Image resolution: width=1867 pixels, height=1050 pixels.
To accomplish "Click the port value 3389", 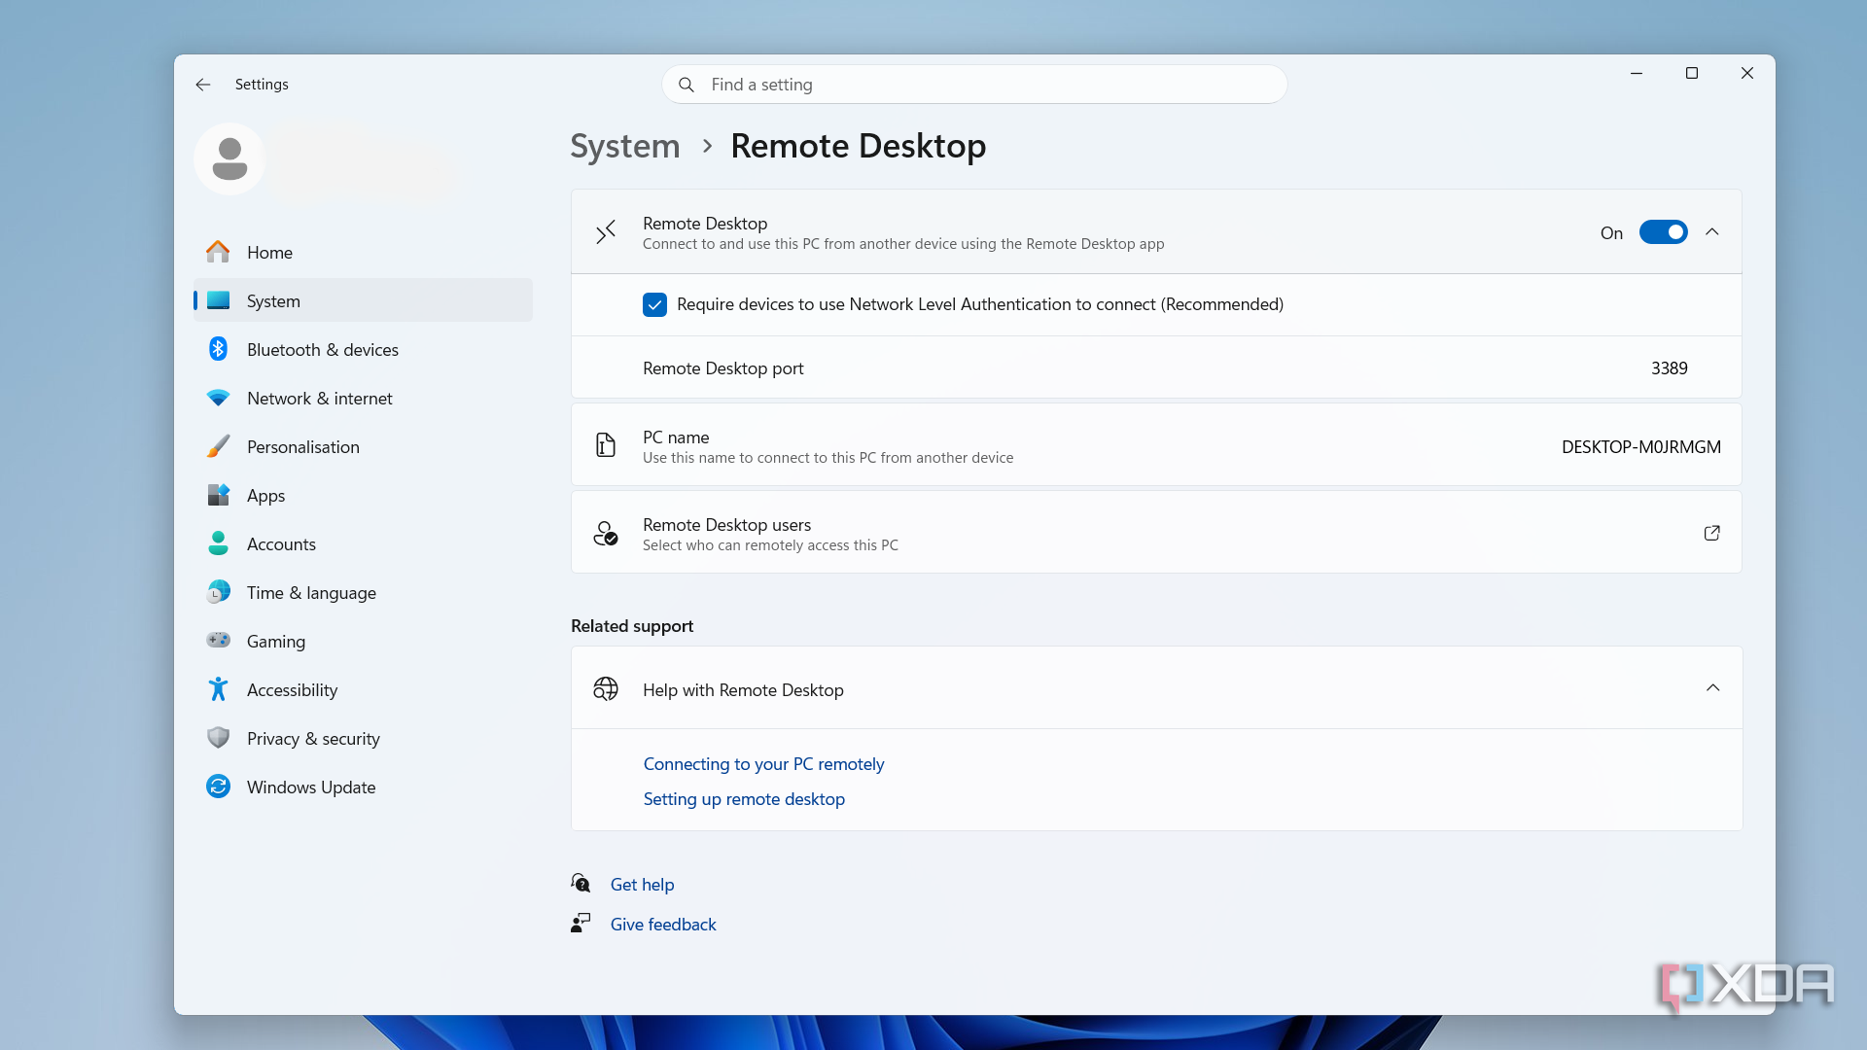I will pos(1669,368).
